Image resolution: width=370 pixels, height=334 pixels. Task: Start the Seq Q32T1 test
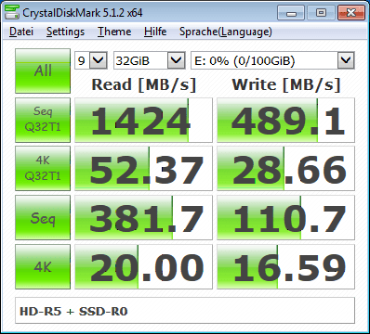point(43,120)
